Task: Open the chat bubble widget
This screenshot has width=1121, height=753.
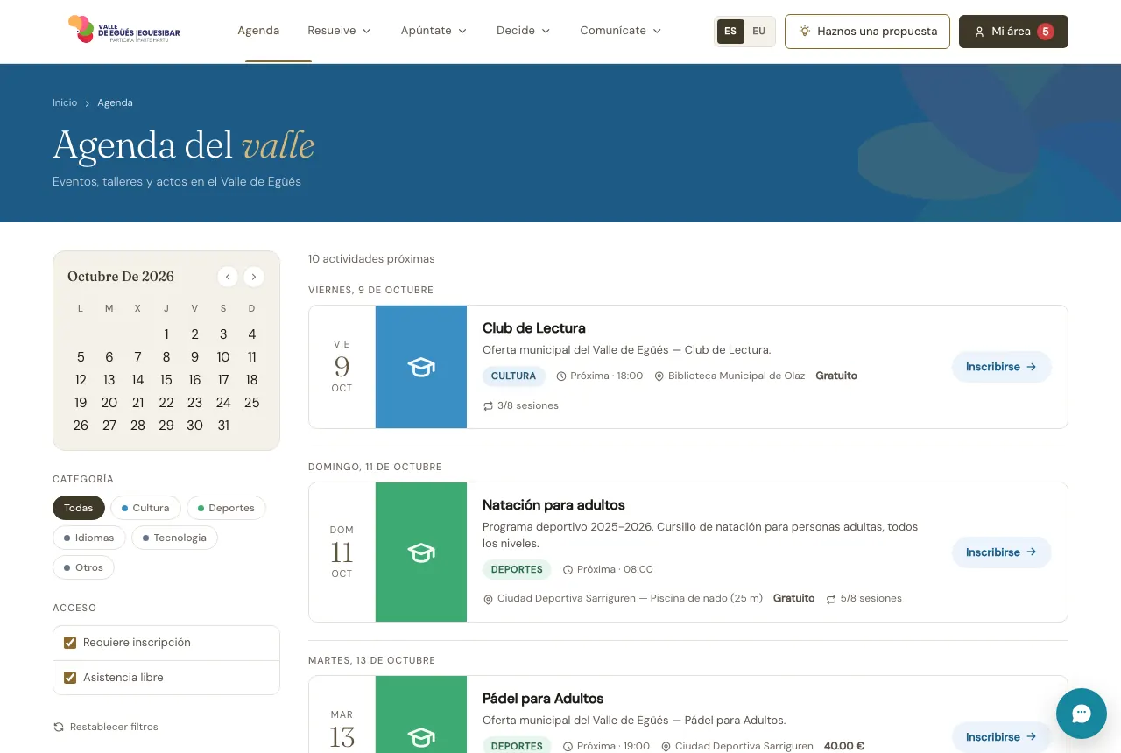Action: 1082,714
